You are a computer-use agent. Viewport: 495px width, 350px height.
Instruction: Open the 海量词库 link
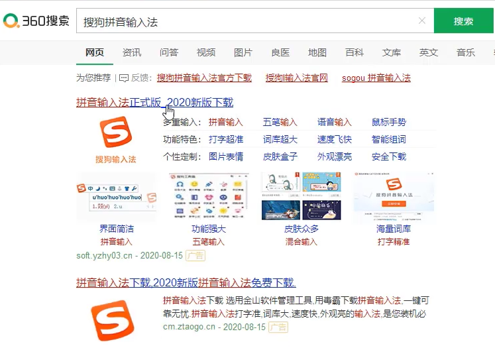[x=394, y=229]
